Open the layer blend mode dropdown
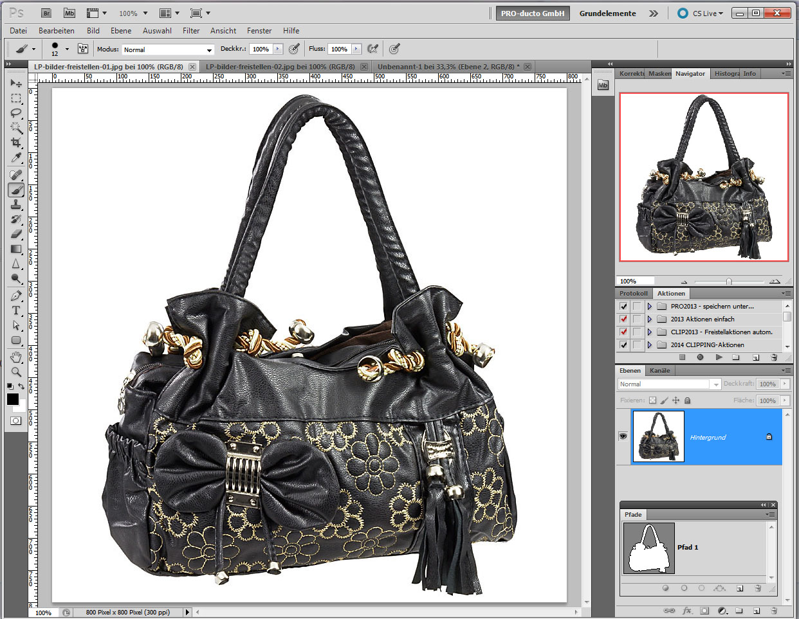This screenshot has height=619, width=799. (x=669, y=384)
